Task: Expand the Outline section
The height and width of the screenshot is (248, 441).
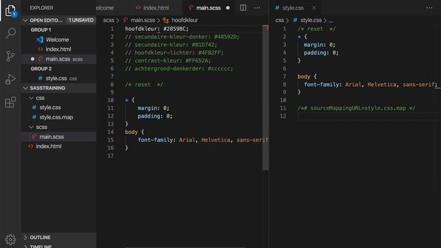Action: tap(25, 237)
